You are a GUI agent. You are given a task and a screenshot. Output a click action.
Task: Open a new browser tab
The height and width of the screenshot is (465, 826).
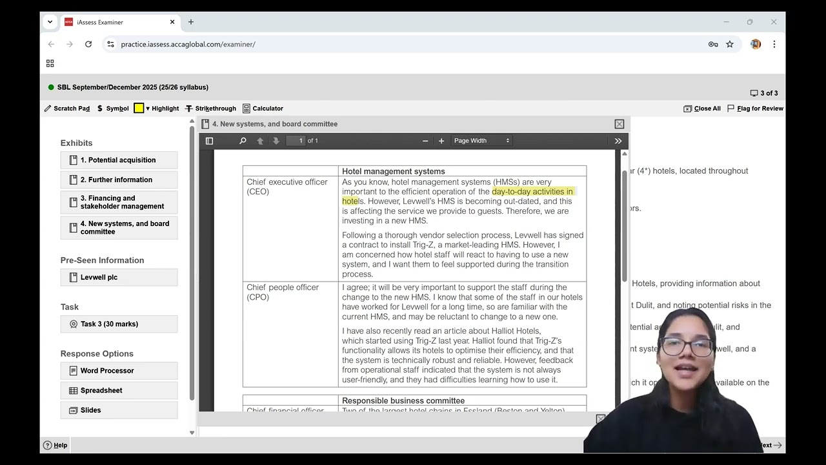(x=191, y=22)
